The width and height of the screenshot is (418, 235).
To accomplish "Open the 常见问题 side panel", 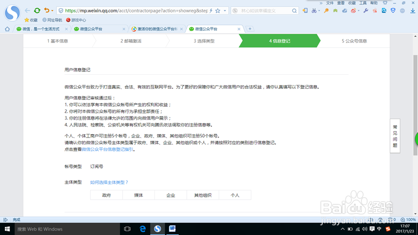I will [395, 136].
